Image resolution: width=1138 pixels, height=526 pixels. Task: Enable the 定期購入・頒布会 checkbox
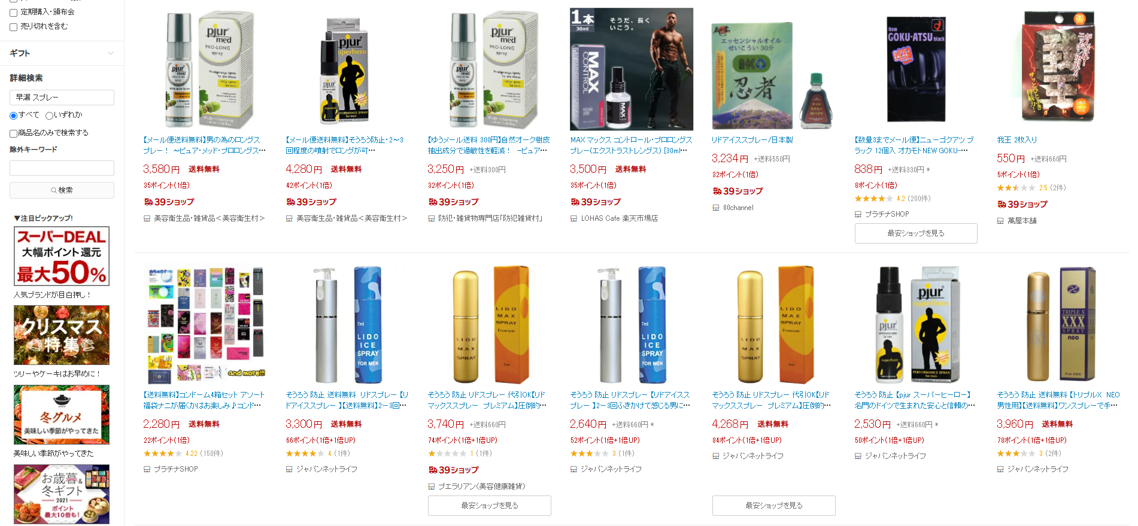pyautogui.click(x=13, y=13)
